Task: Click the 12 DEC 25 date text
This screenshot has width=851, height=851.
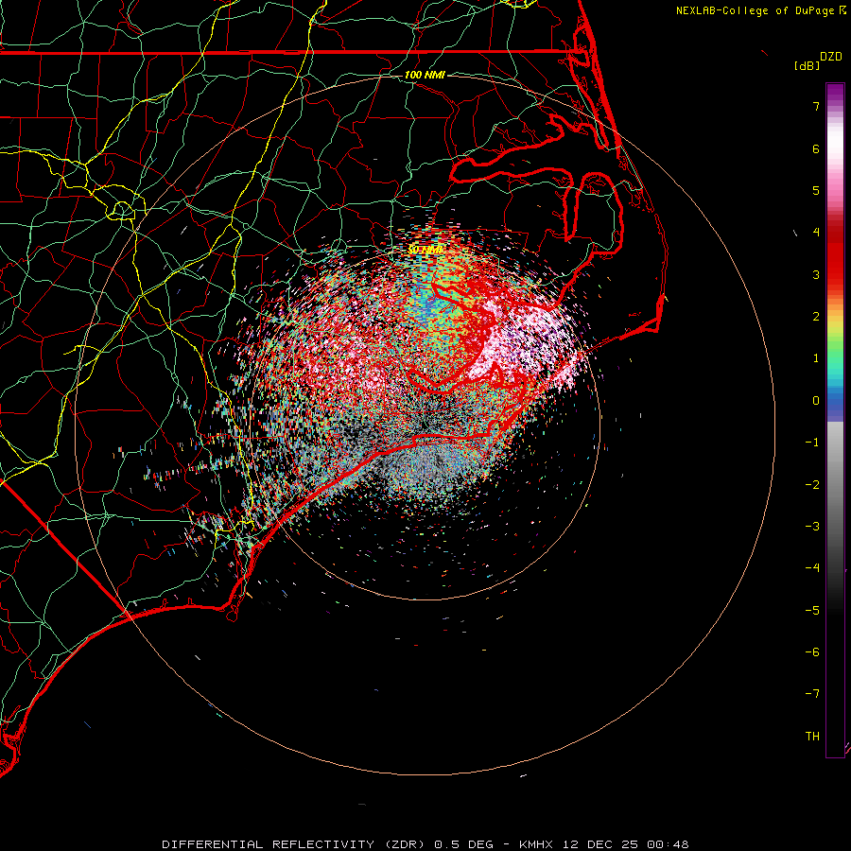Action: click(599, 844)
